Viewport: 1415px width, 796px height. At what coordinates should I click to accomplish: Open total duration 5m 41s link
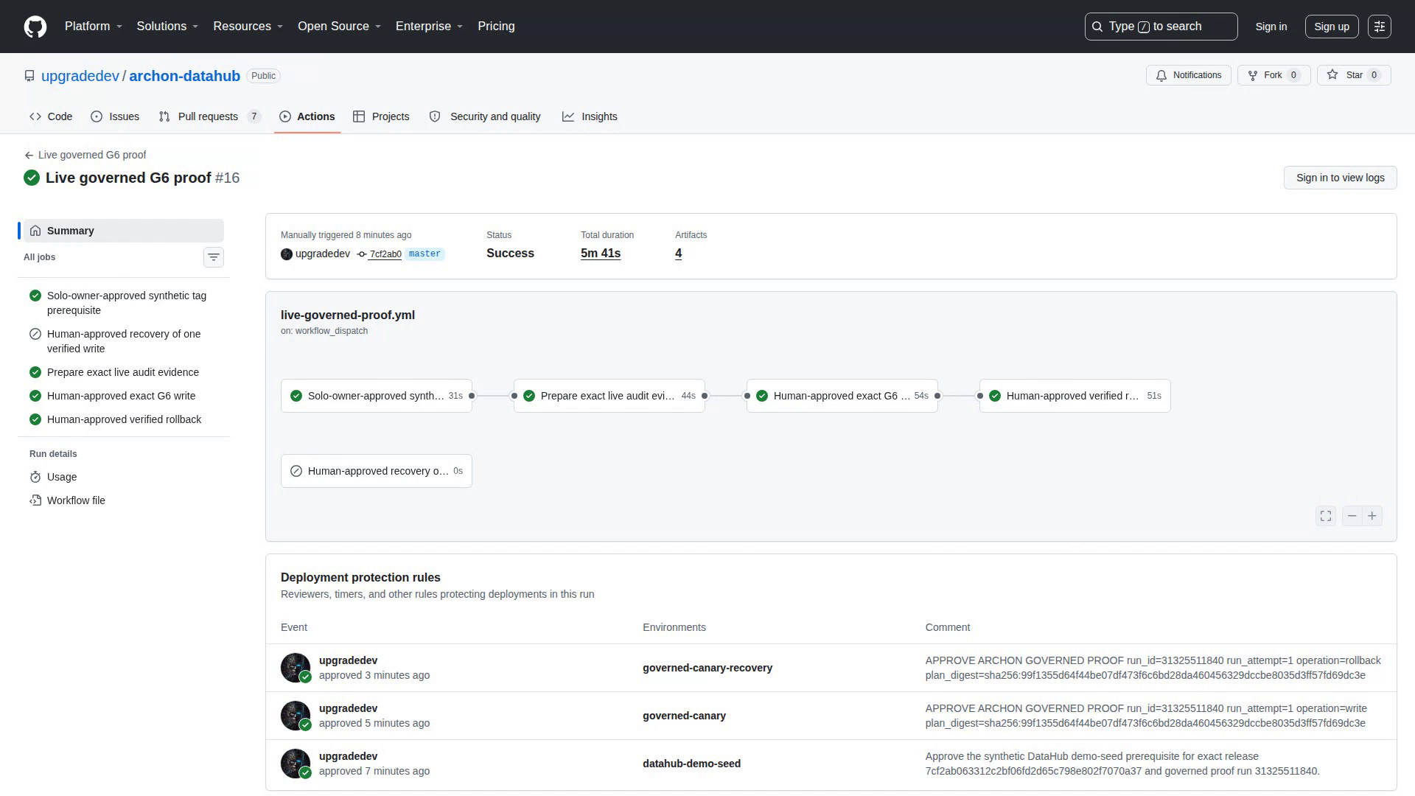601,254
